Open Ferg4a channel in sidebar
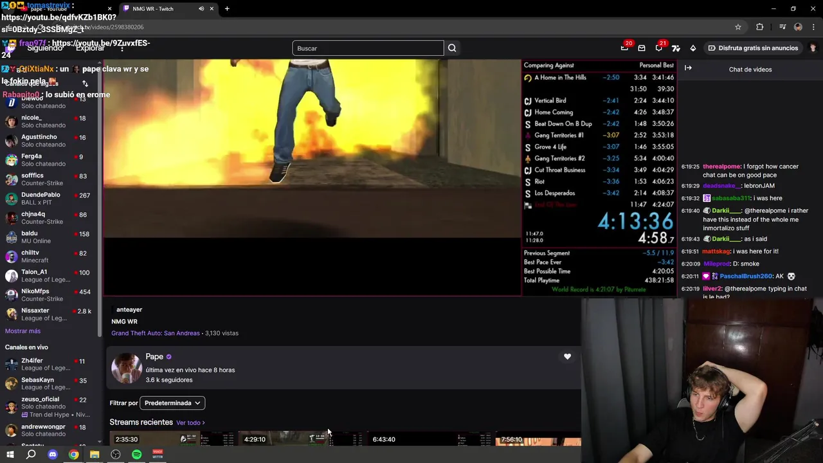 (x=50, y=160)
